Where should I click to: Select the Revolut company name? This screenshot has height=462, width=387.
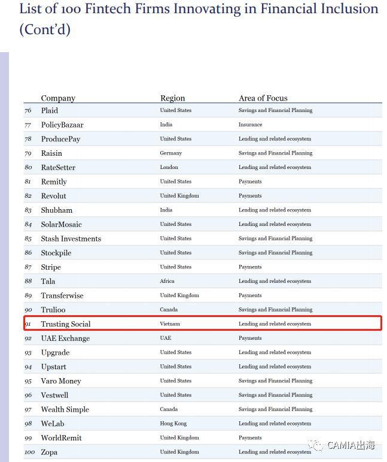[53, 196]
